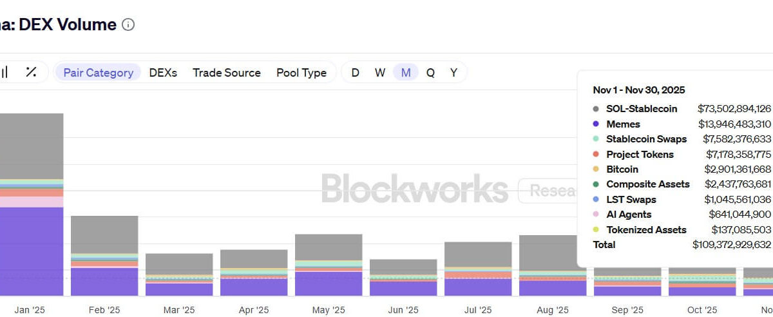The width and height of the screenshot is (773, 317).
Task: Switch to quarterly (Q) interval
Action: [430, 73]
